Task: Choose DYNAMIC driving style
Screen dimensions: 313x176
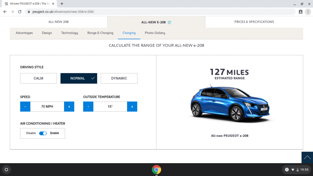Action: coord(119,78)
